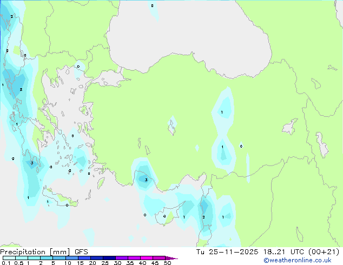Click the 45–50 mm legend color swatch
This screenshot has height=265, width=343.
(x=159, y=258)
